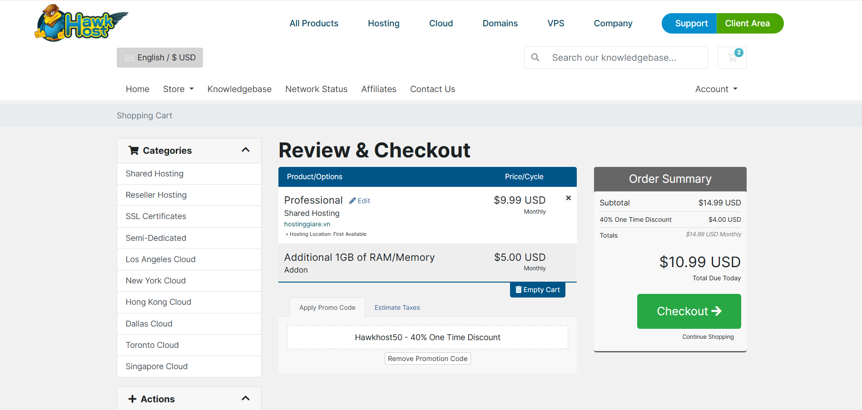Expand the Account dropdown
The image size is (862, 410).
pyautogui.click(x=716, y=89)
